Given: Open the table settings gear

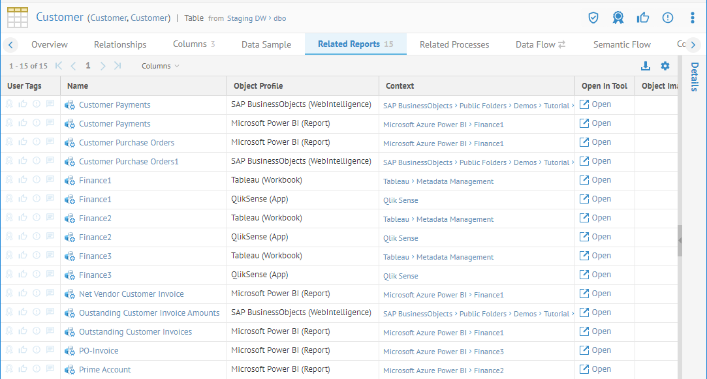Looking at the screenshot, I should [665, 66].
